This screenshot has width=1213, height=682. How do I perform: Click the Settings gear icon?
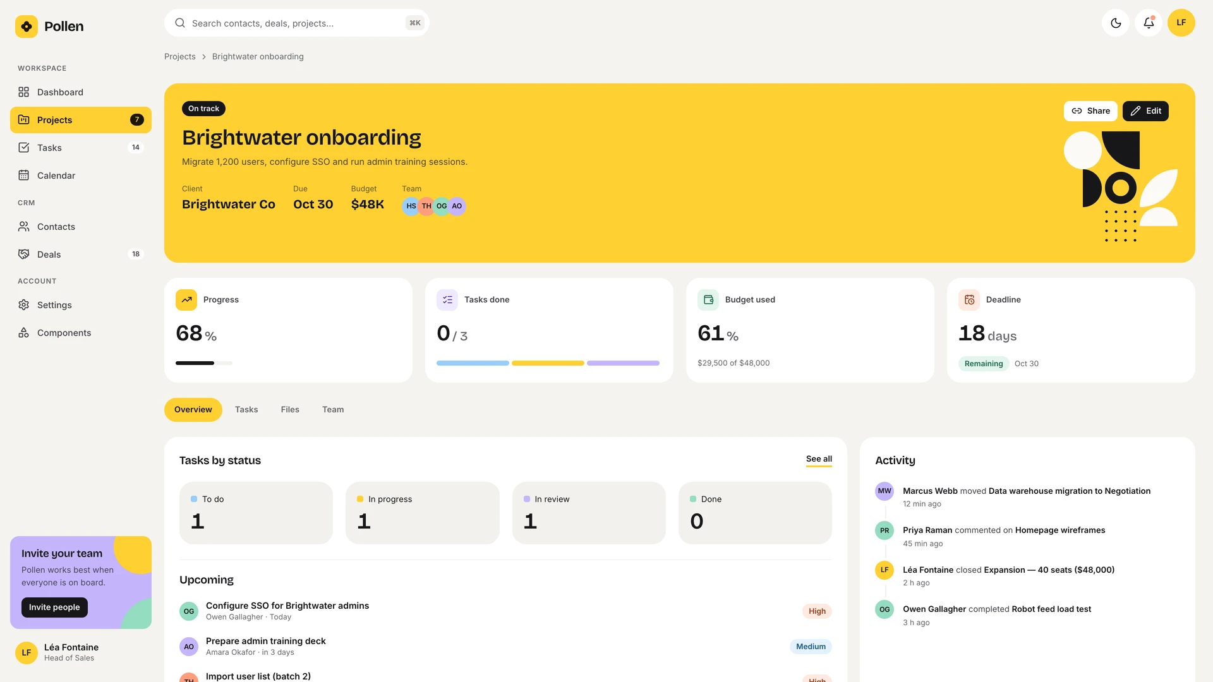(24, 305)
